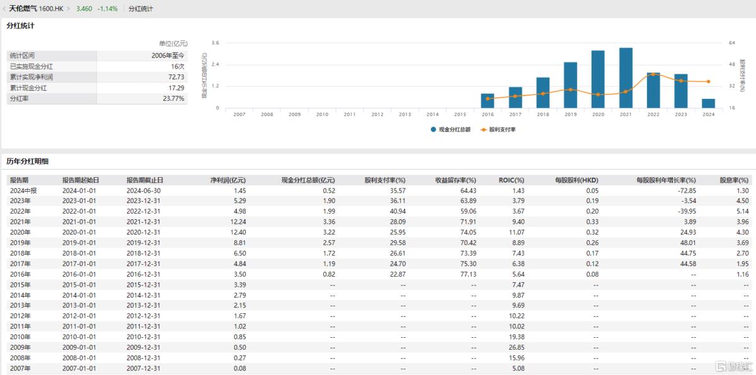Click dividend growth value -72.85
The image size is (756, 375).
685,190
